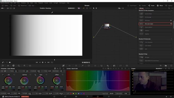Viewport: 174px width, 98px height.
Task: Toggle the Lightbox view
Action: point(169,5)
